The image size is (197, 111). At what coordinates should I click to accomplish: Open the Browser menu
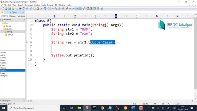point(50,5)
